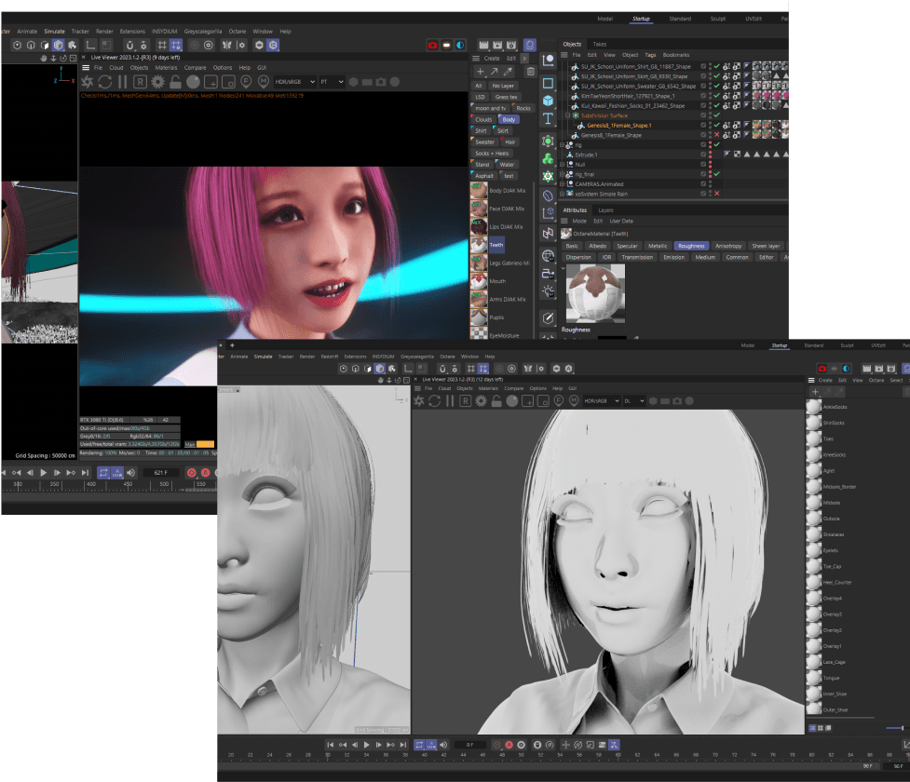Toggle the lock icon in back window Live Viewer

175,82
